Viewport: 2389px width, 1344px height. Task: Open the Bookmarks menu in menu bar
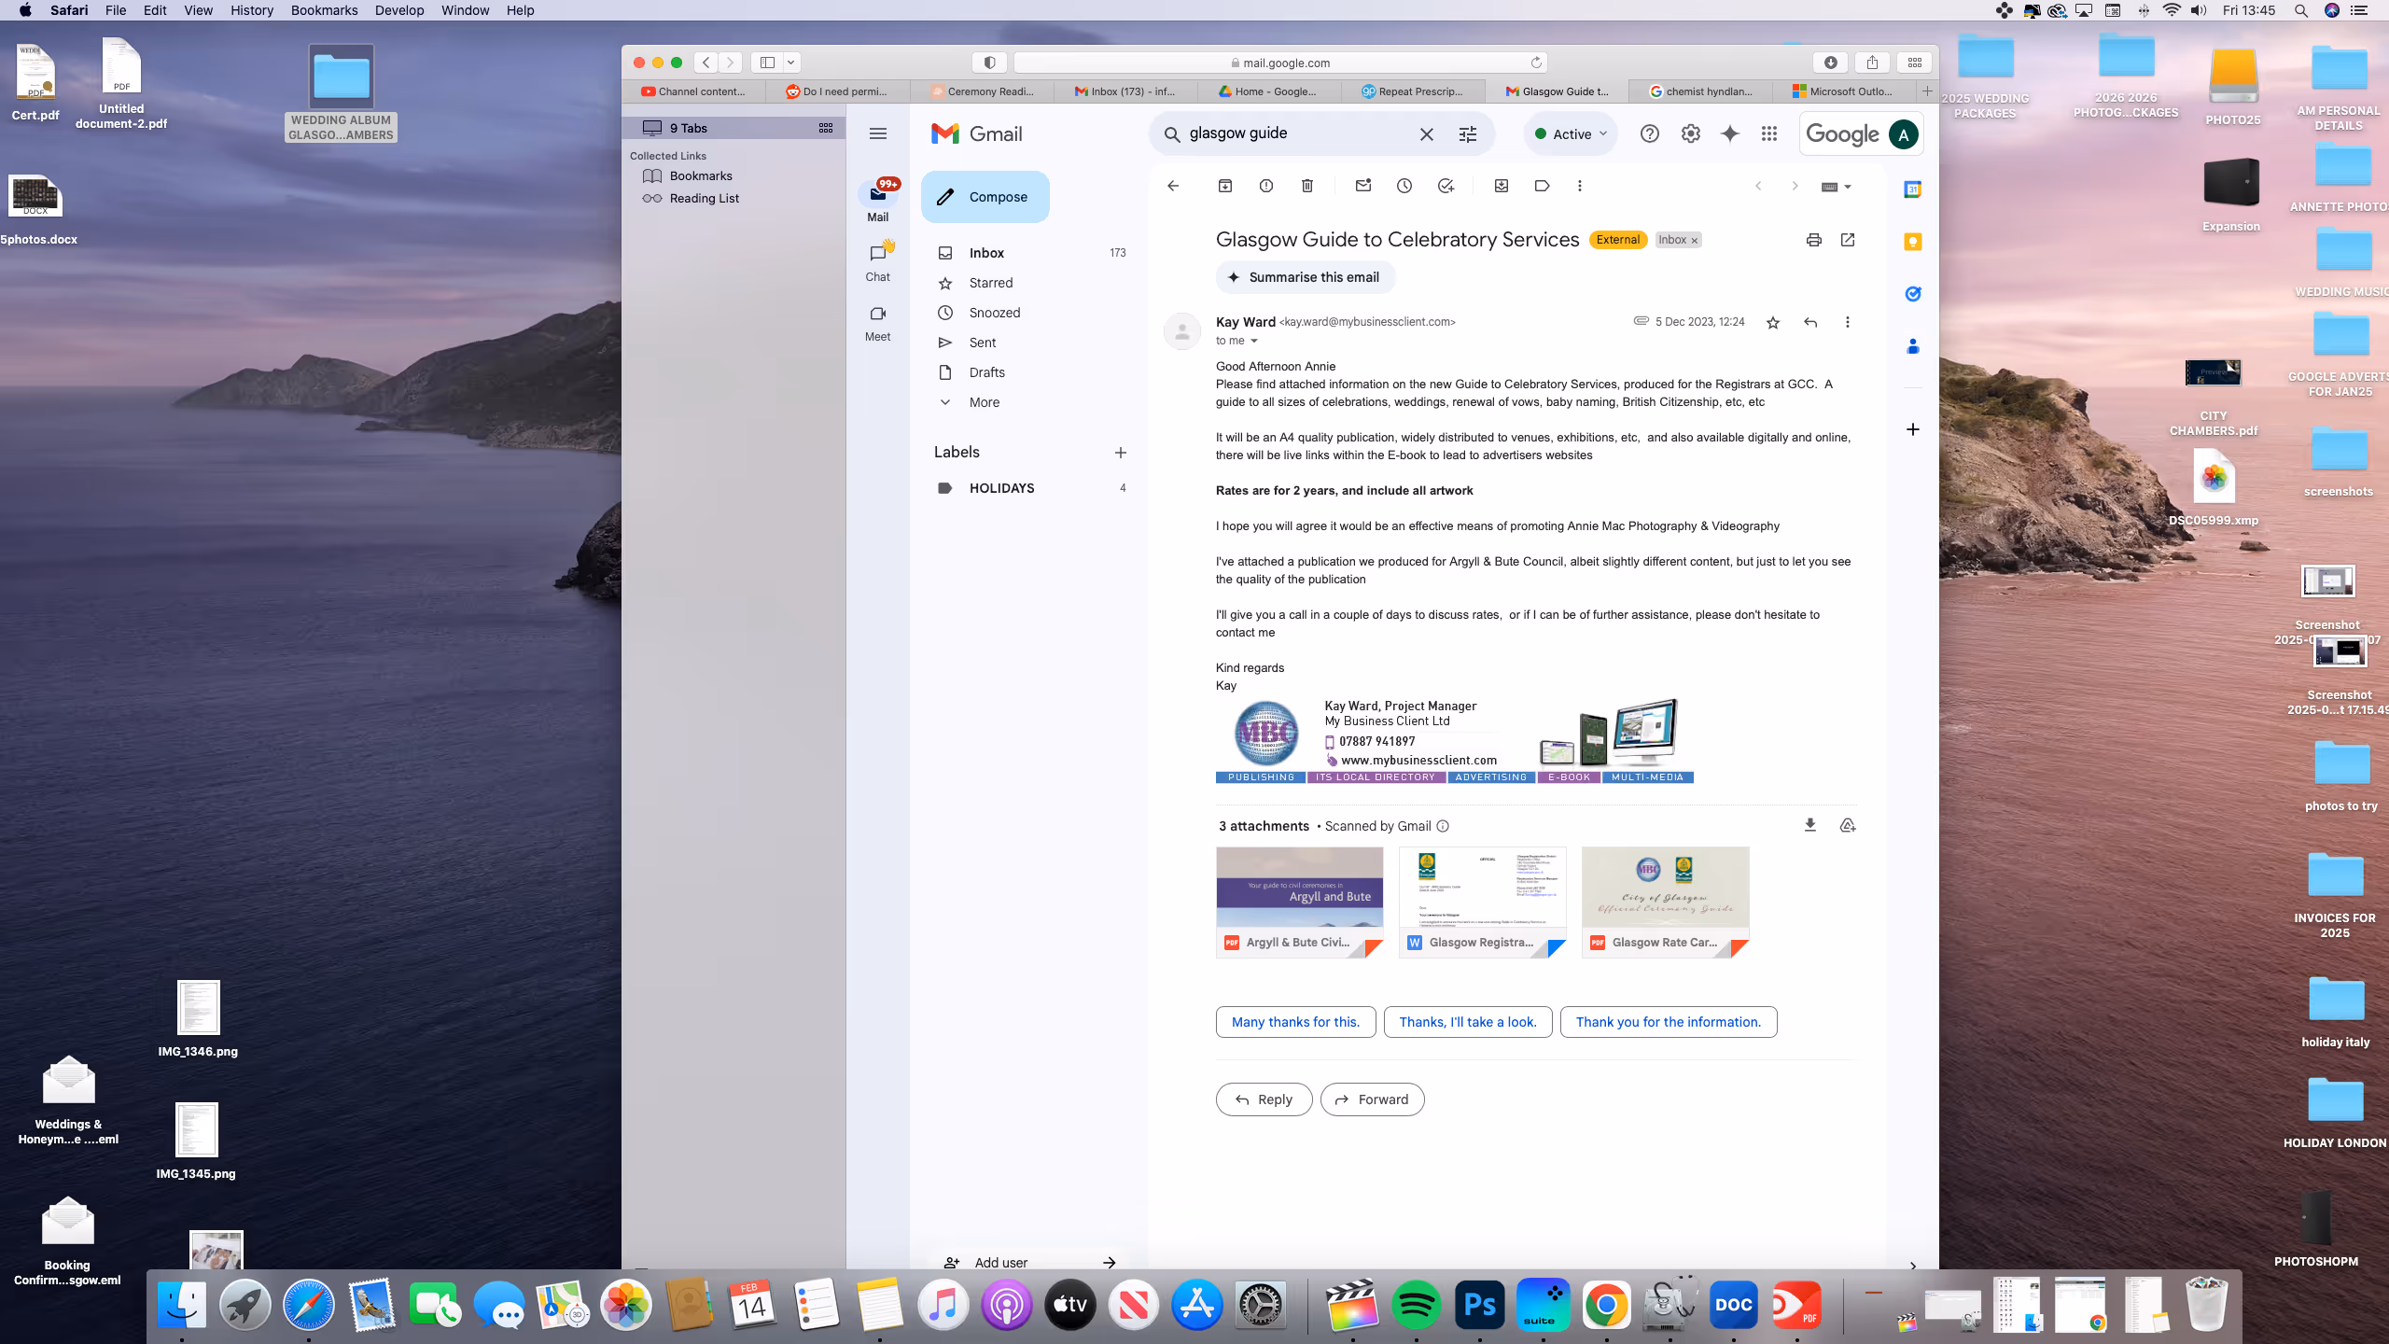pos(324,10)
